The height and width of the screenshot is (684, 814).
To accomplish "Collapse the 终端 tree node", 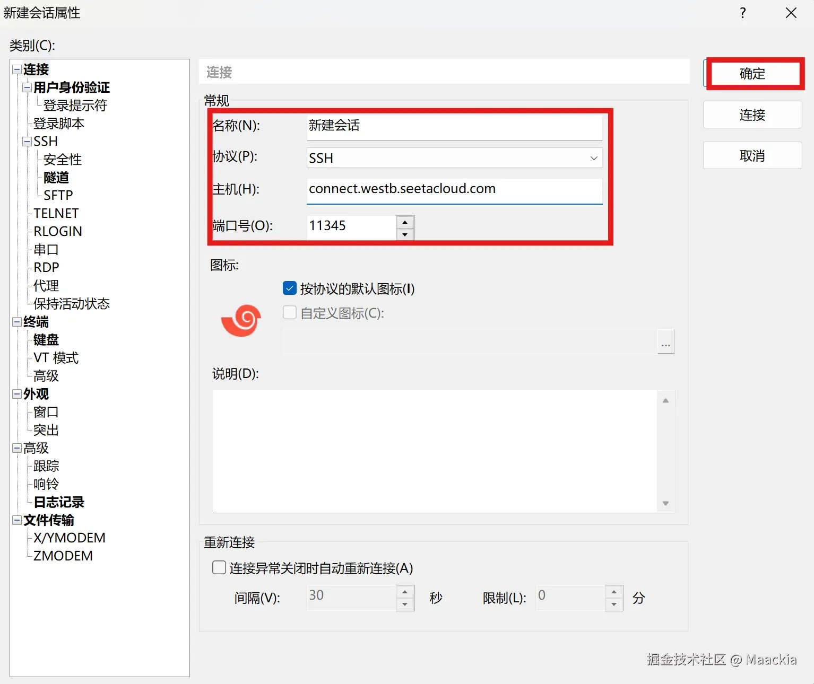I will pos(17,322).
